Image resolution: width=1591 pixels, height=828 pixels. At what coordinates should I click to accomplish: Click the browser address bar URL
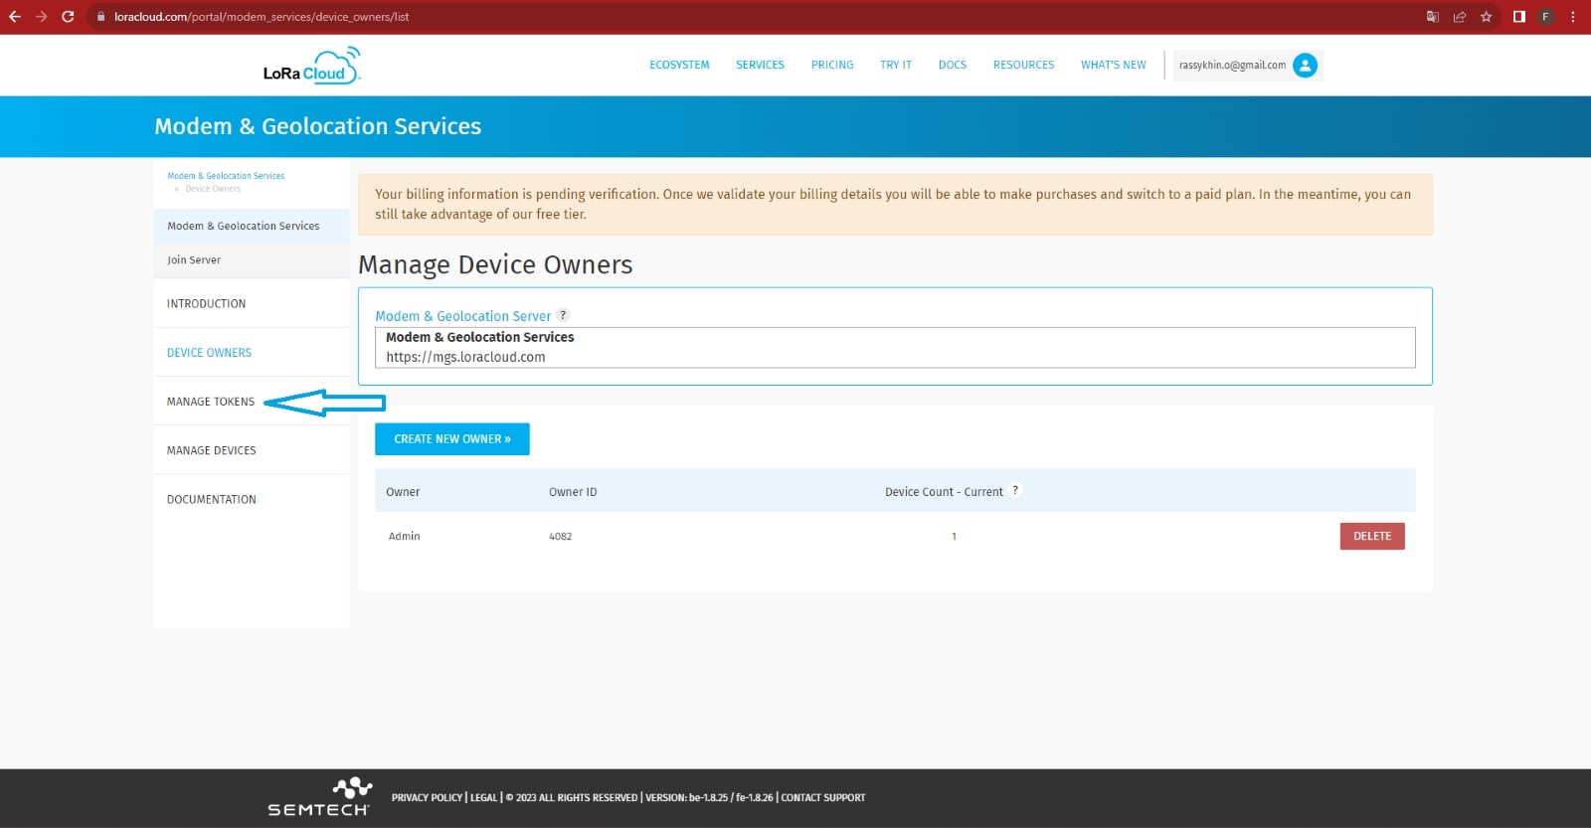(262, 17)
